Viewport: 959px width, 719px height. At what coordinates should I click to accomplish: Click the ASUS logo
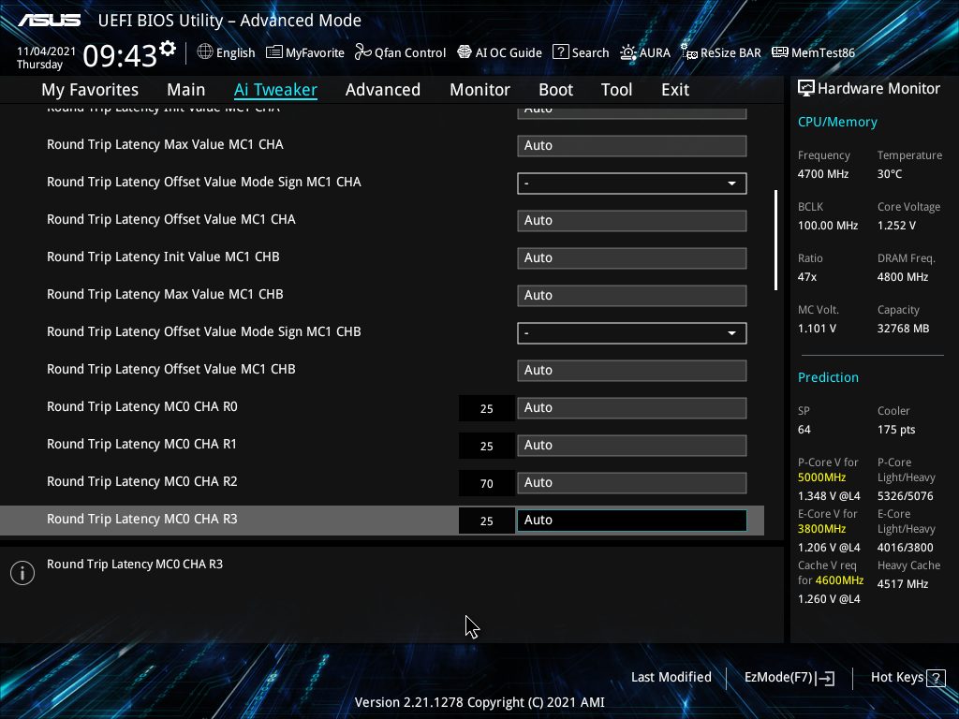(49, 21)
